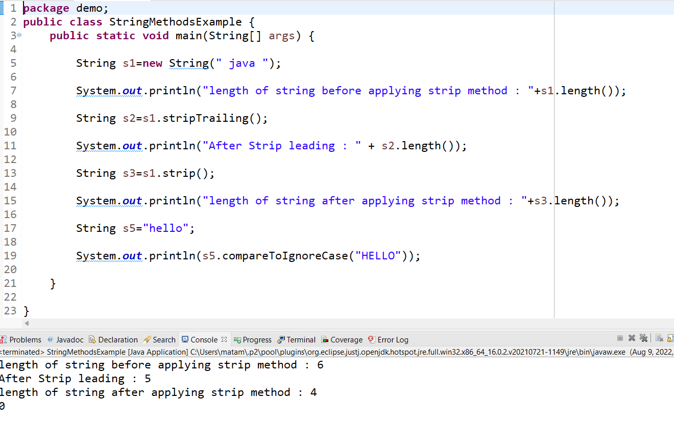Click 's3.length()' on line 15
This screenshot has height=426, width=674.
(x=570, y=201)
